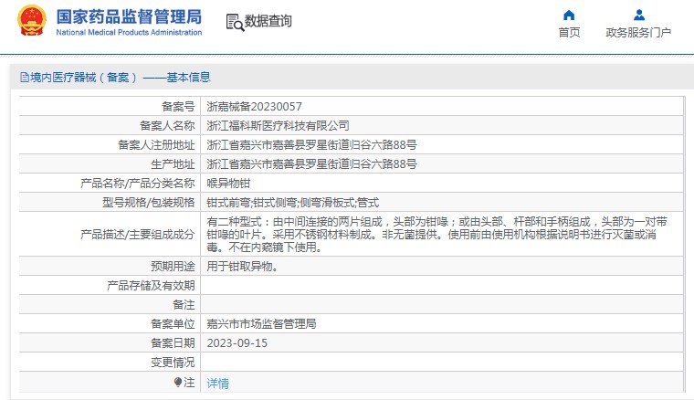The image size is (694, 400).
Task: Open the 详情 link
Action: point(217,384)
